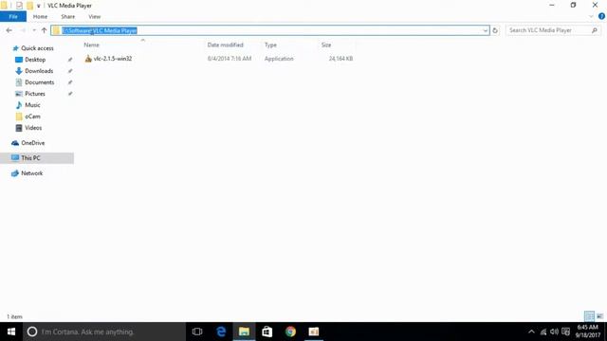Open the taskbar clock and date

(x=588, y=332)
